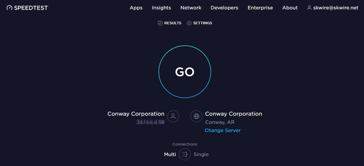Open the Apps menu

pos(136,8)
